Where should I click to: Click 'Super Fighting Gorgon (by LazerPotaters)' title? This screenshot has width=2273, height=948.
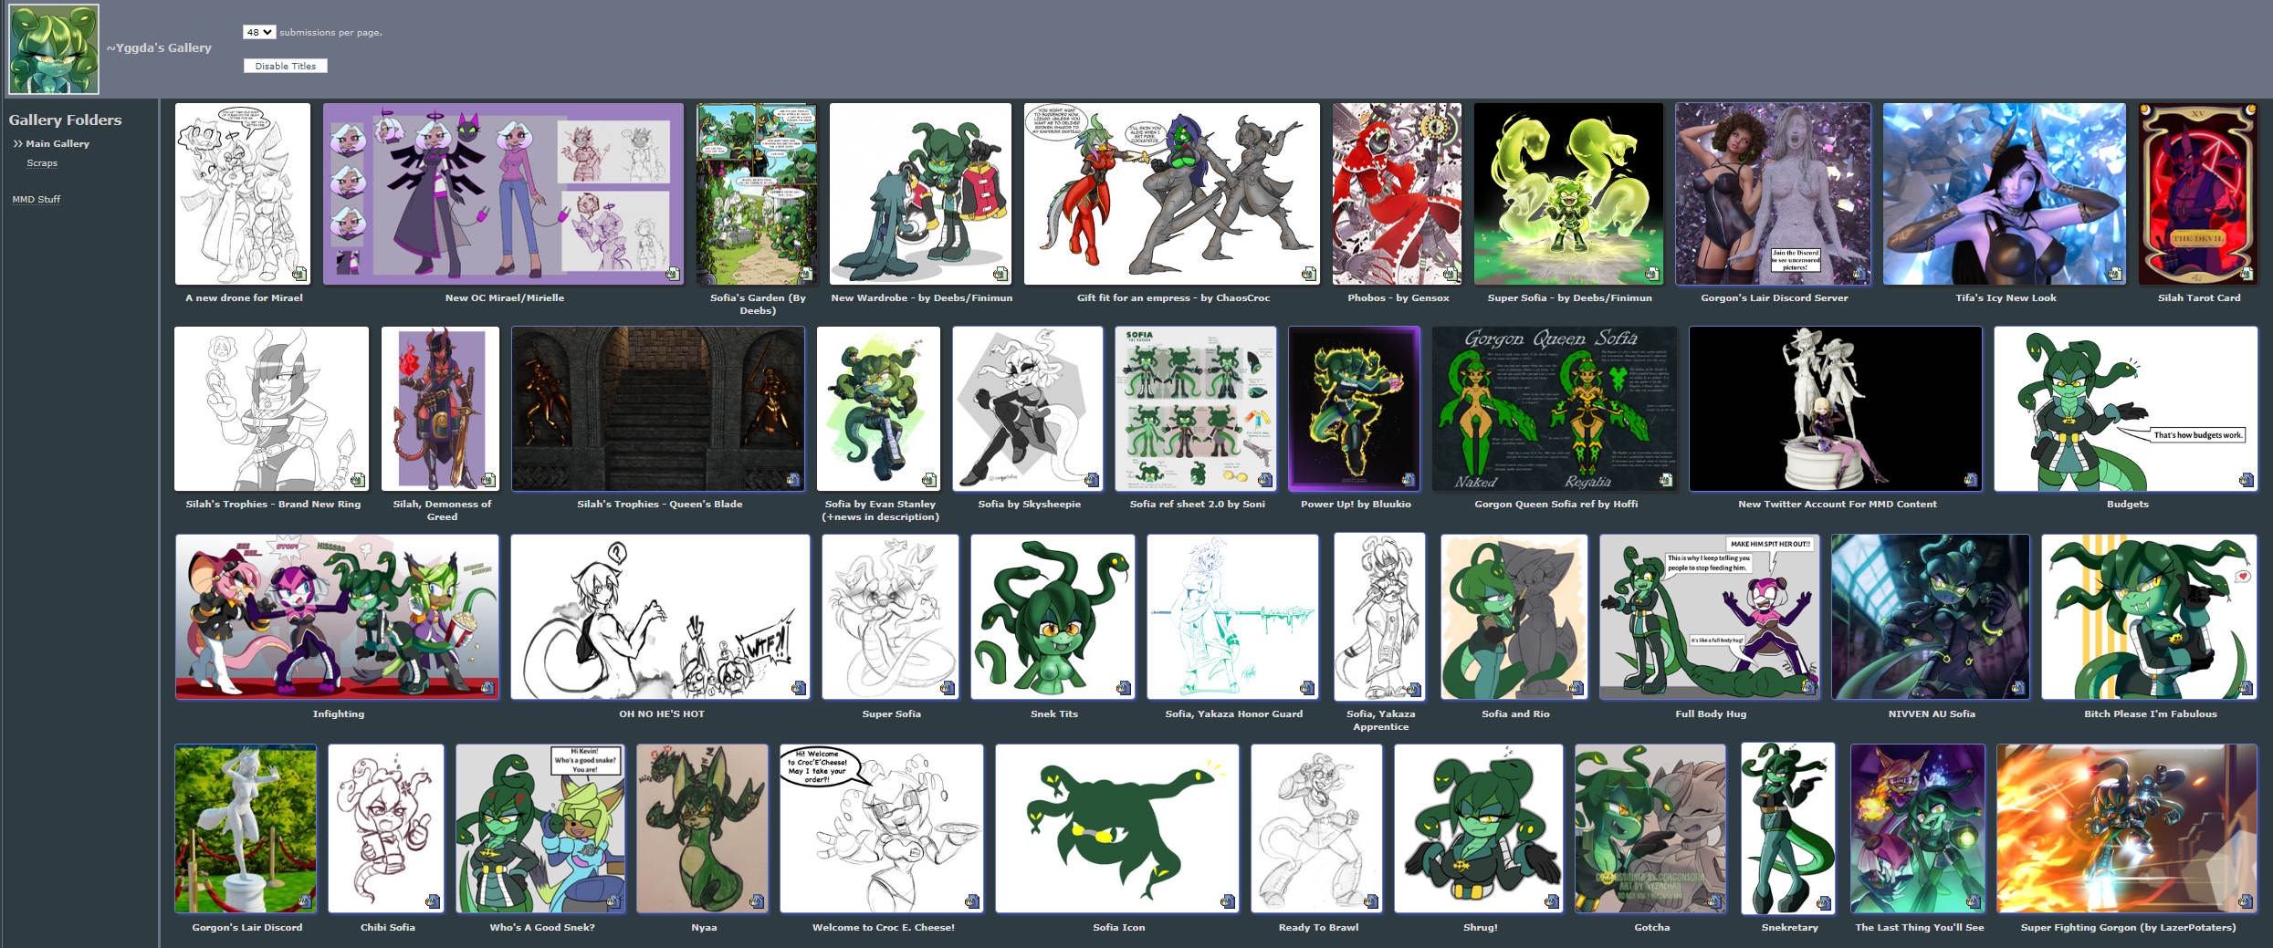(2128, 927)
